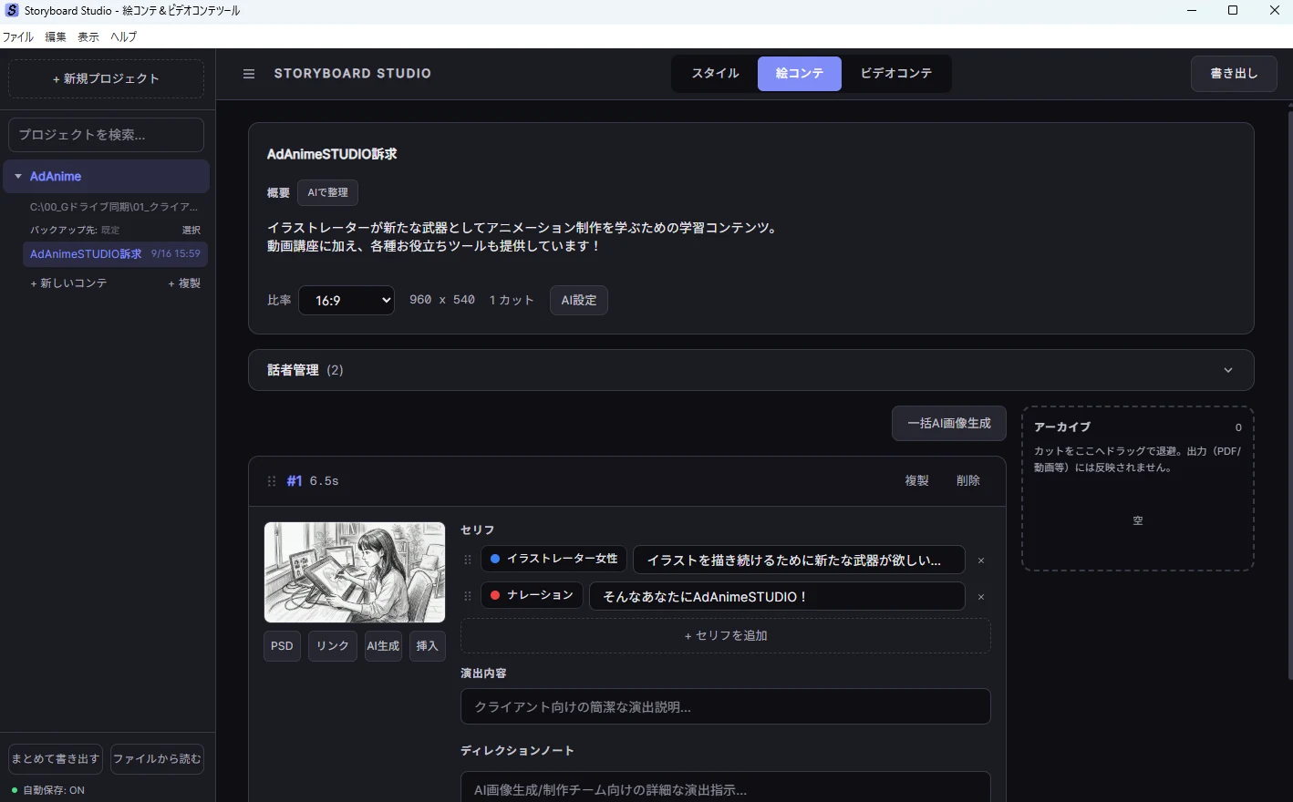This screenshot has width=1293, height=802.
Task: Click the 挿入 button under thumbnail
Action: pos(427,645)
